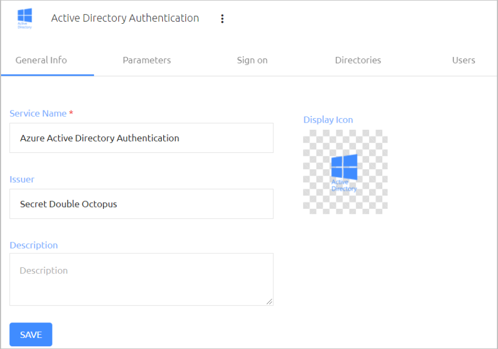
Task: Click the Display Icon label
Action: click(x=328, y=120)
